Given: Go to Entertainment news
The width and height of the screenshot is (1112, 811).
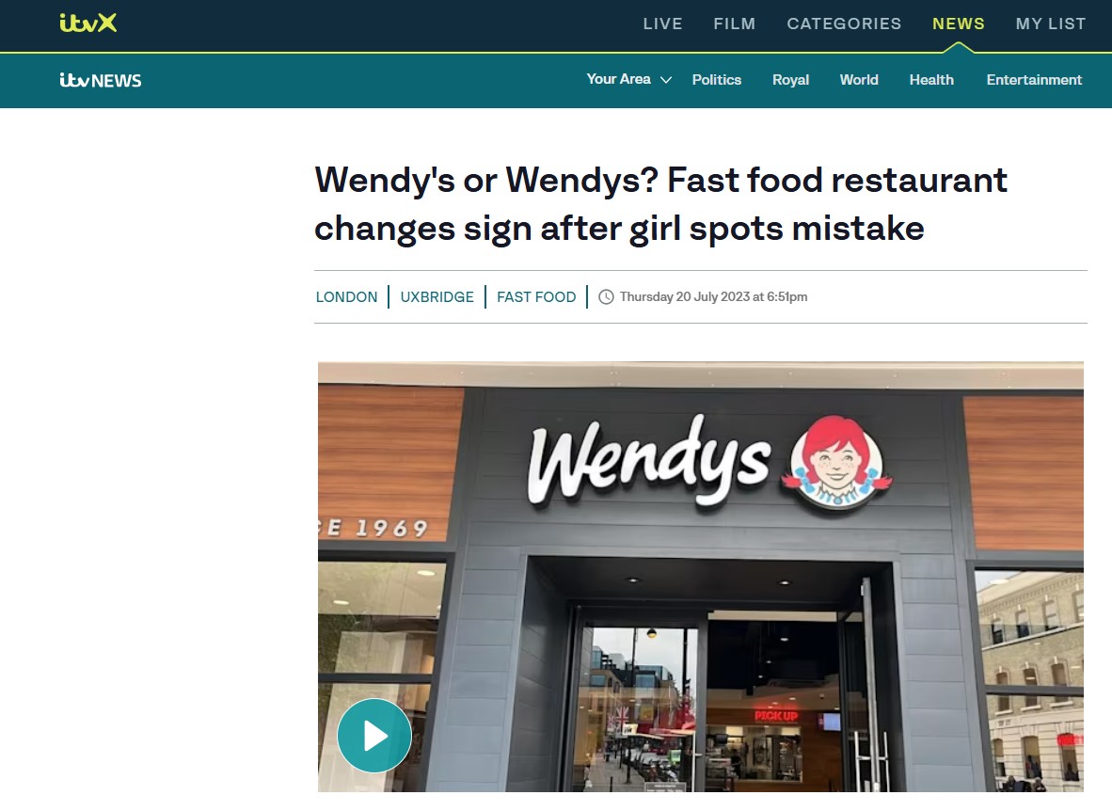Looking at the screenshot, I should (x=1034, y=80).
